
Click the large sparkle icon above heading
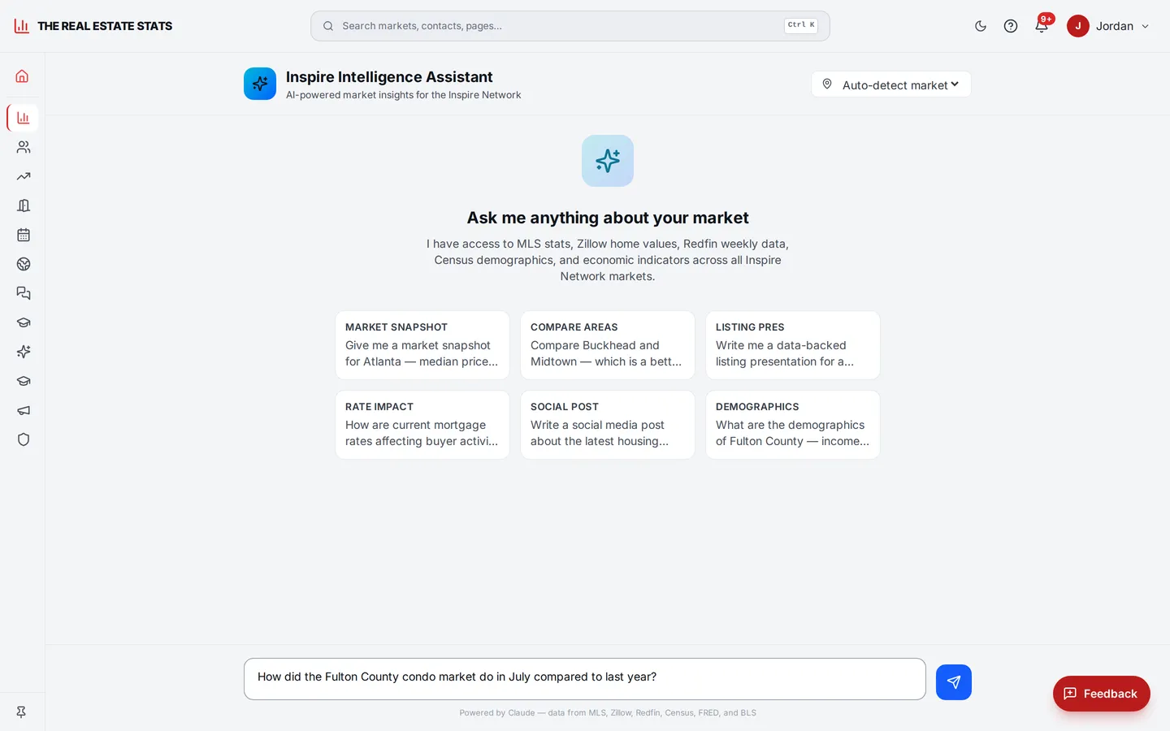pos(608,161)
